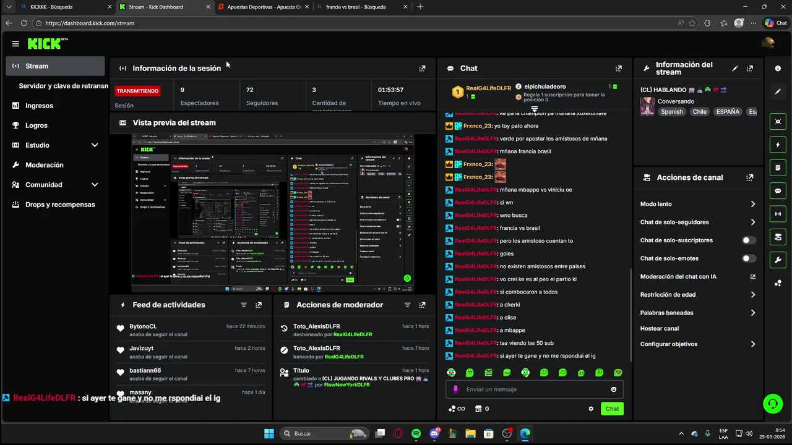Screen dimensions: 792x445
Task: Open the user profile avatar top right
Action: click(x=768, y=43)
